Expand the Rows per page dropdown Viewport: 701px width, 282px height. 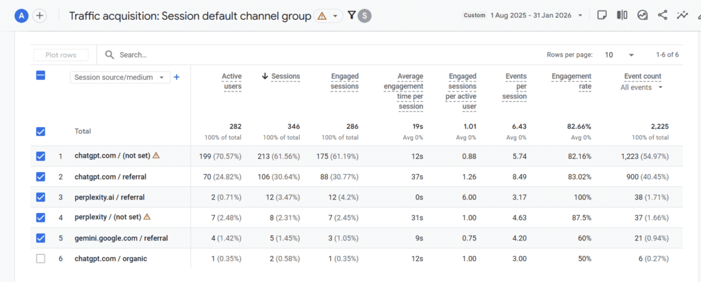tap(619, 55)
